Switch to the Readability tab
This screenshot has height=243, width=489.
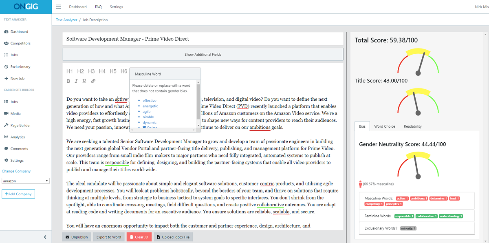click(413, 126)
